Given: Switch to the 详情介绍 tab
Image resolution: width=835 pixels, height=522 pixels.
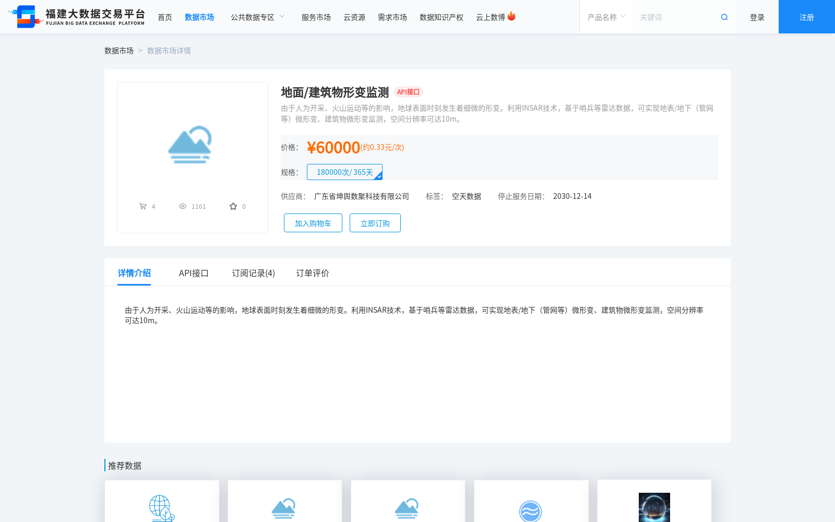Looking at the screenshot, I should (x=134, y=273).
